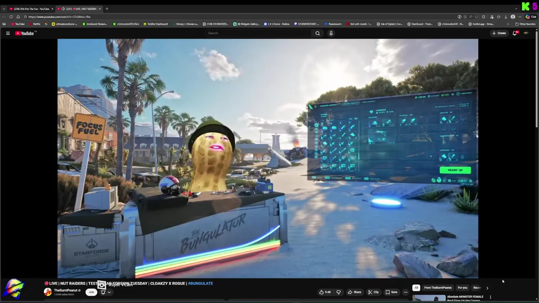
Task: Click the Share button under the video
Action: point(354,292)
